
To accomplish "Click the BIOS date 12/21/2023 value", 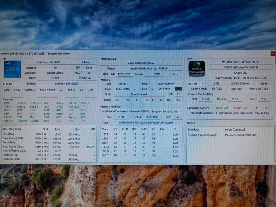I will (x=125, y=74).
